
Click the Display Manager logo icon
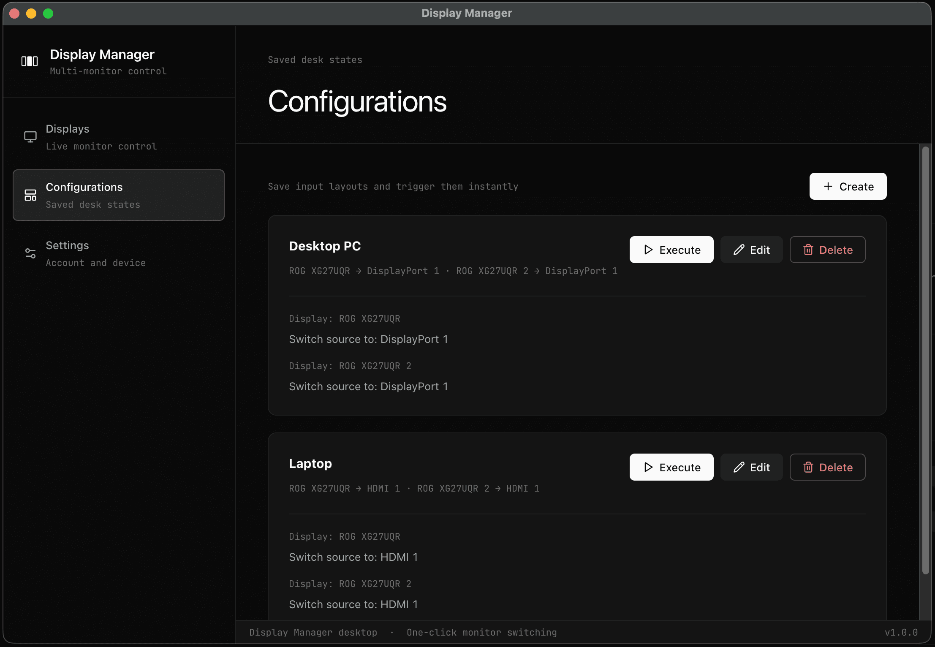30,62
